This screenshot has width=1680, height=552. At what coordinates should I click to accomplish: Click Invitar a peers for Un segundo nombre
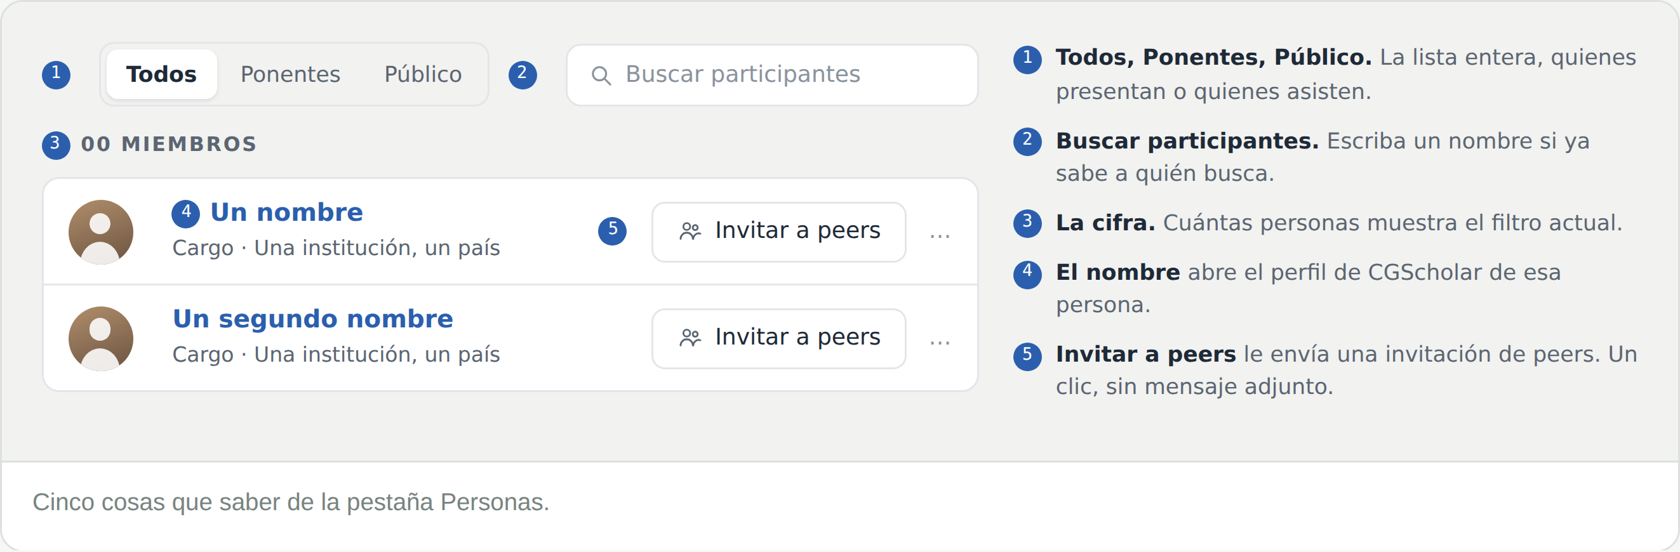778,338
